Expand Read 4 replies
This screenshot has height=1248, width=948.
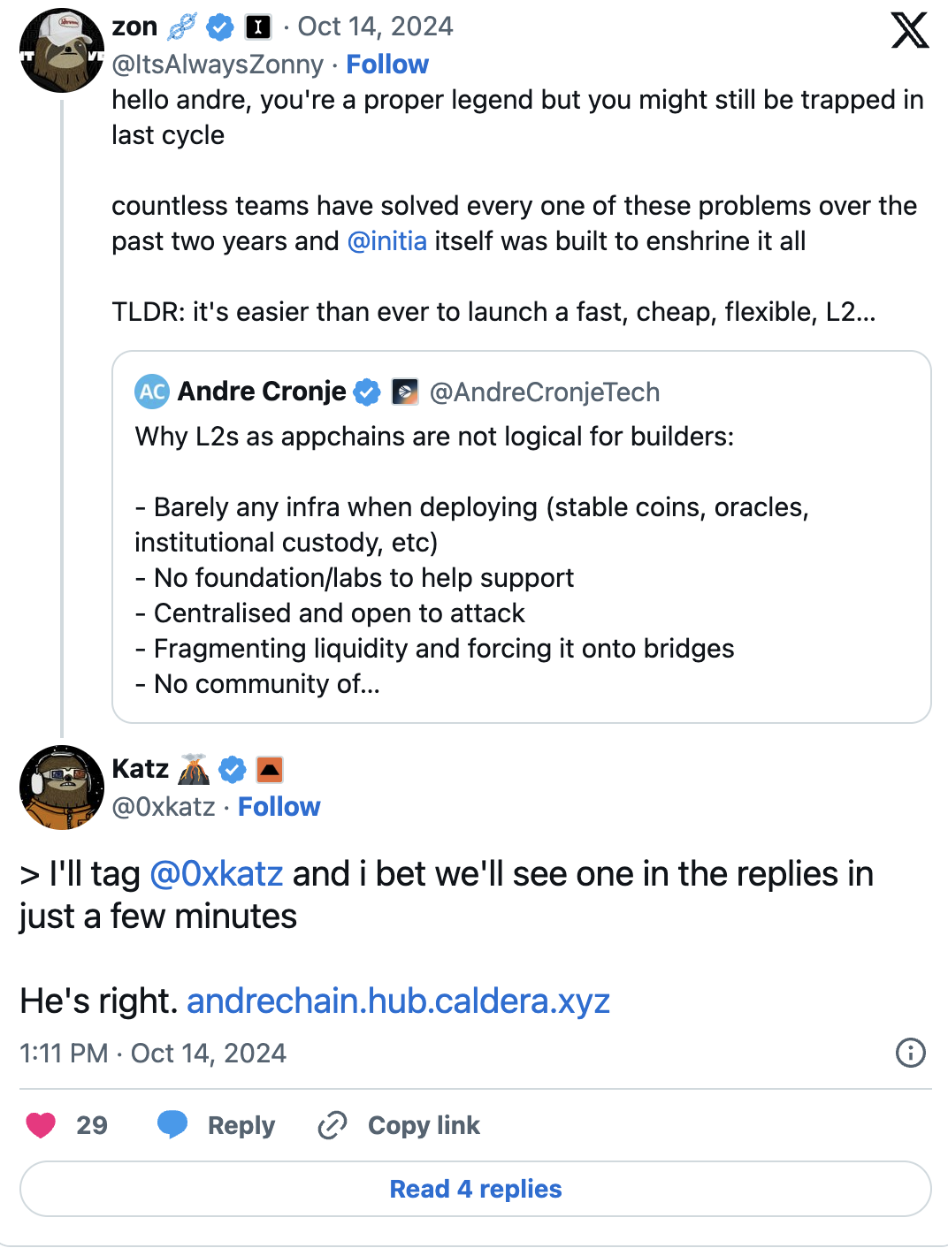pos(475,1189)
